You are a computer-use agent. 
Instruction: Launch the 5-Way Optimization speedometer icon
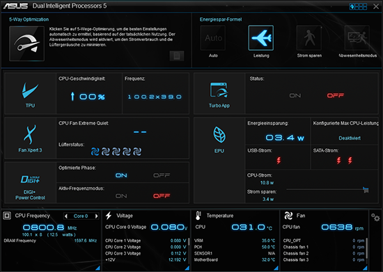click(26, 43)
